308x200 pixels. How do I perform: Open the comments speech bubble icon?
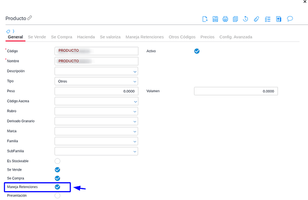pos(290,19)
